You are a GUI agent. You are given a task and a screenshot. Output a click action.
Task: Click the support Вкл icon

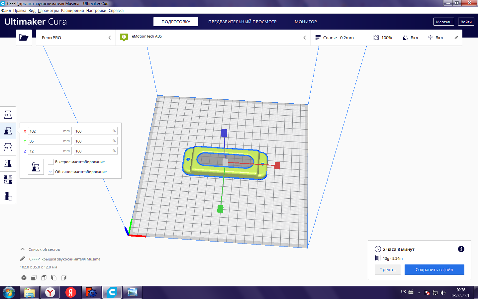tap(405, 38)
